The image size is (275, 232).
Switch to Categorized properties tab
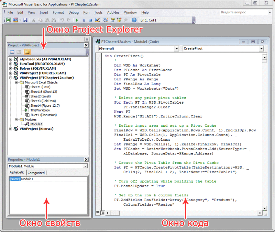[36, 173]
